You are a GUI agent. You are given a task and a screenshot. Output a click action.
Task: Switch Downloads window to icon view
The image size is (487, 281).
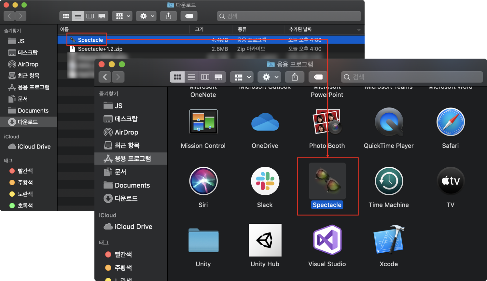click(x=66, y=16)
